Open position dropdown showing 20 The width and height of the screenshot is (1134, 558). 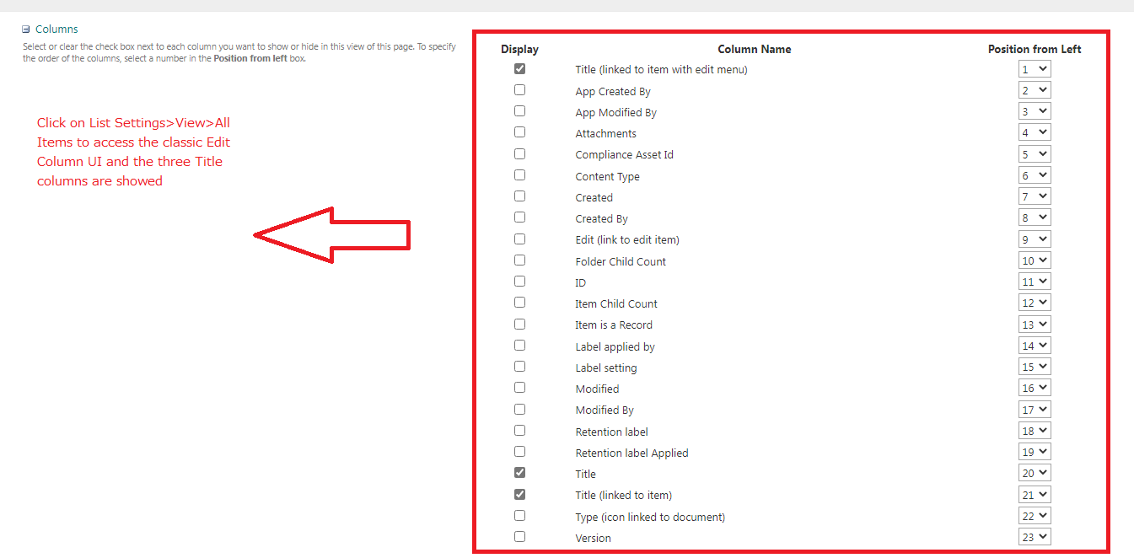1035,473
